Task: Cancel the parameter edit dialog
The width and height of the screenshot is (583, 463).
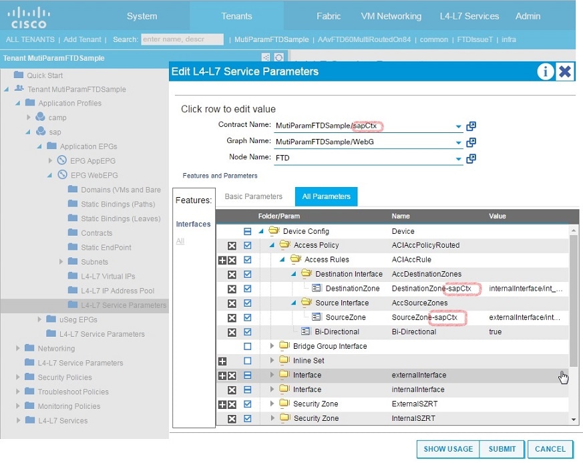Action: click(550, 449)
